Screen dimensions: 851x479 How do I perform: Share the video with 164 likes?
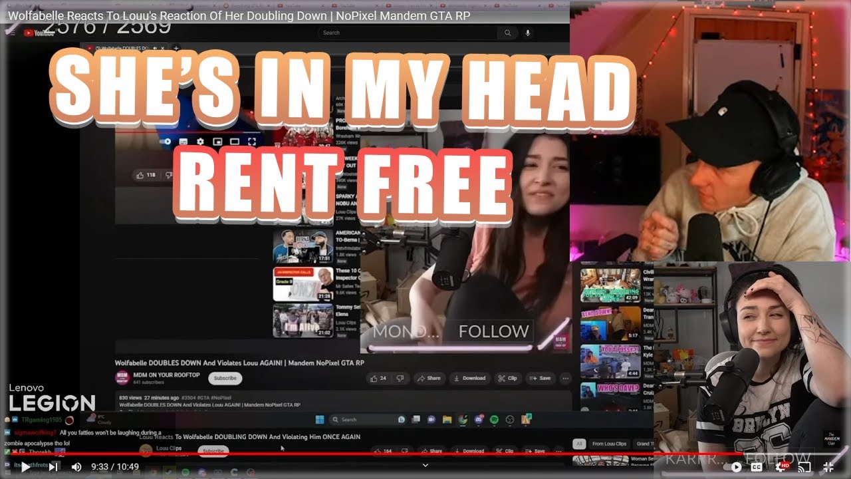pyautogui.click(x=433, y=450)
